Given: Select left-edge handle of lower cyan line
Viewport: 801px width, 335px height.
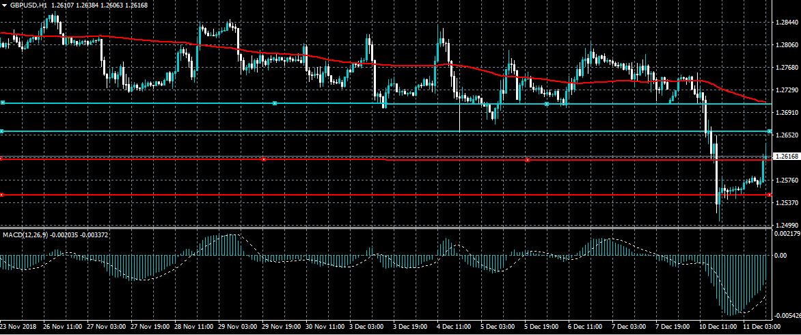Looking at the screenshot, I should click(x=2, y=131).
